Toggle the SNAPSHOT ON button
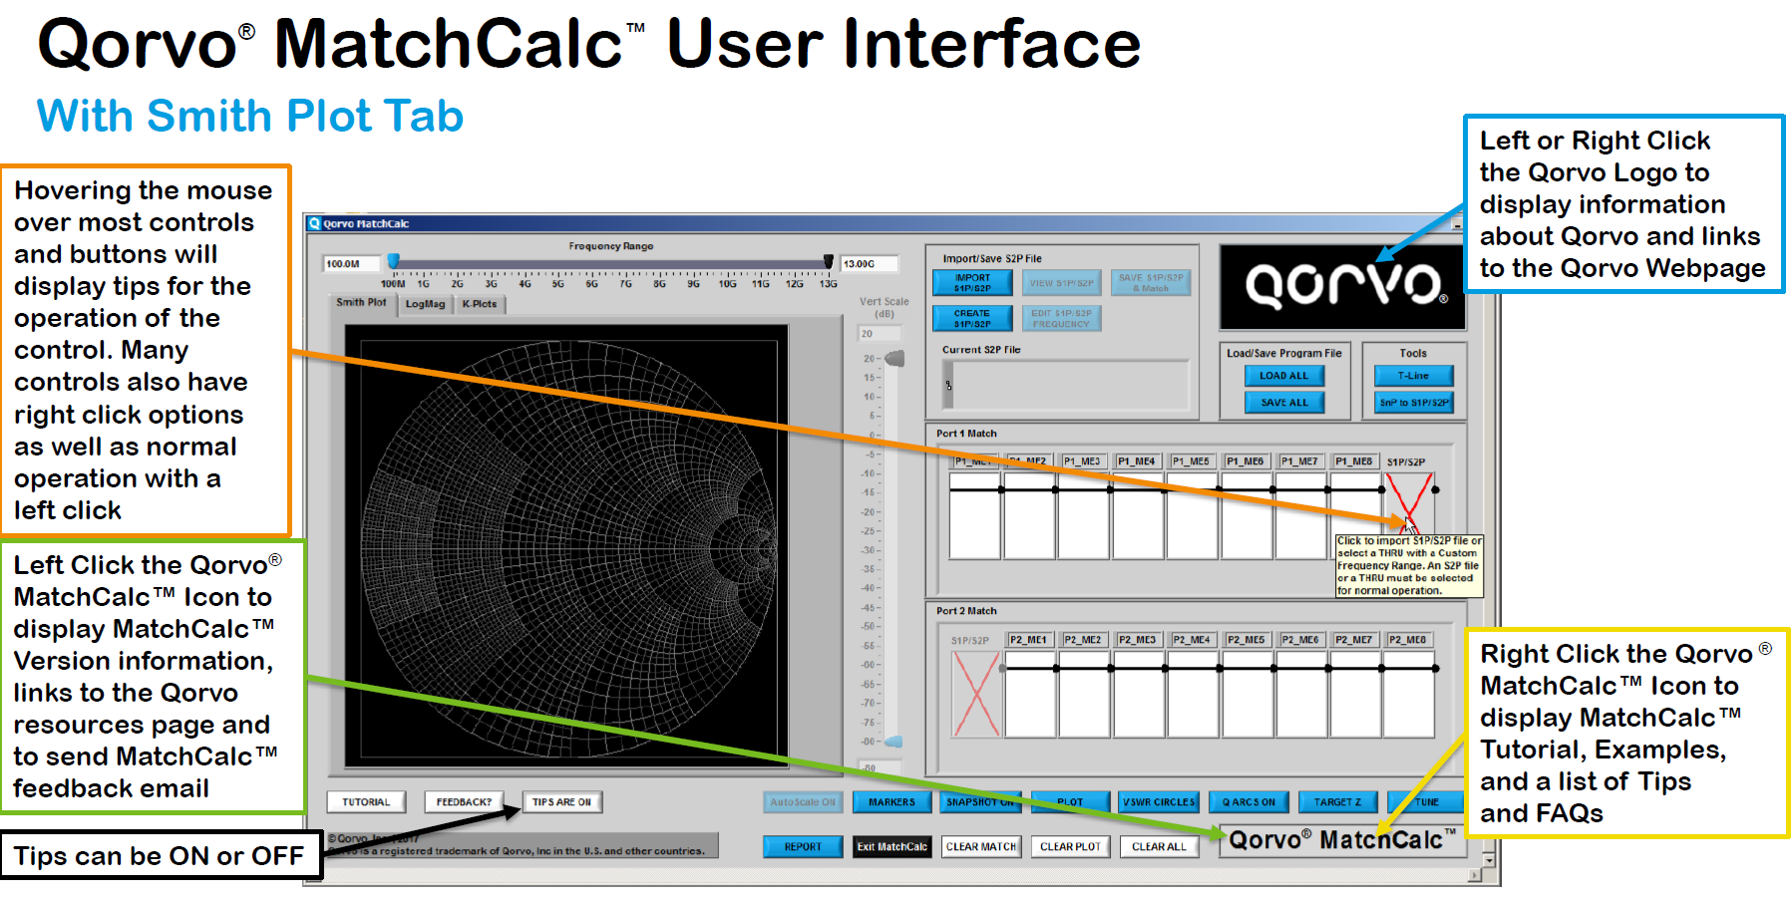1791x903 pixels. click(980, 802)
